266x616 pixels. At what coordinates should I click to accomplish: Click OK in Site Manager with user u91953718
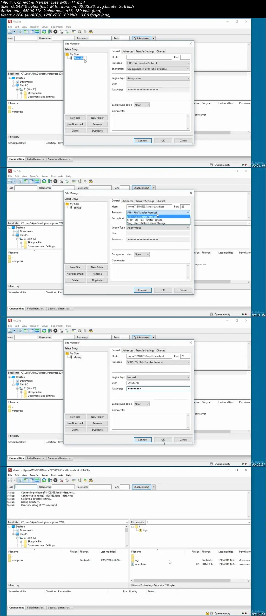pos(163,439)
